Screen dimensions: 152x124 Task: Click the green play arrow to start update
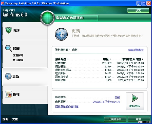(135, 98)
